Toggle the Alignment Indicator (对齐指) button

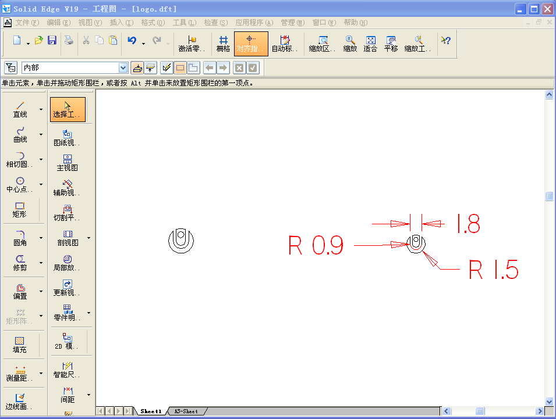tap(251, 44)
